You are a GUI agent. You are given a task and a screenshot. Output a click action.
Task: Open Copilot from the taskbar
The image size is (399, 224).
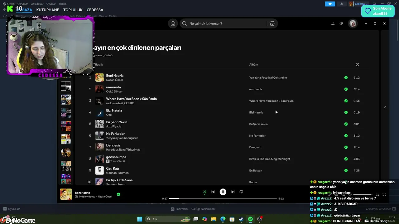[x=204, y=219]
